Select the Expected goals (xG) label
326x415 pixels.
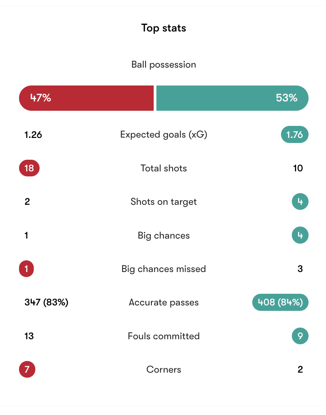click(x=163, y=134)
